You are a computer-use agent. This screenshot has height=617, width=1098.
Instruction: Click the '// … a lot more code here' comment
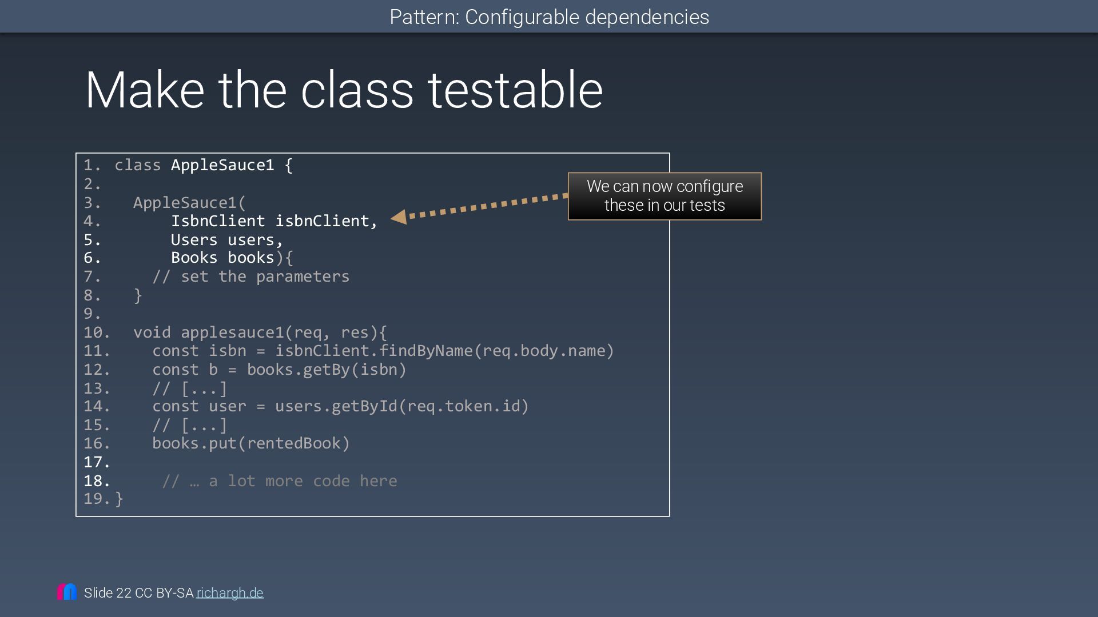point(280,481)
